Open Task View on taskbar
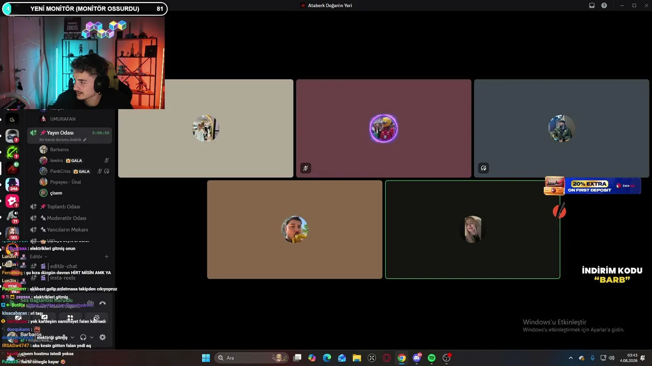Screen dimensions: 652x366 pos(297,358)
